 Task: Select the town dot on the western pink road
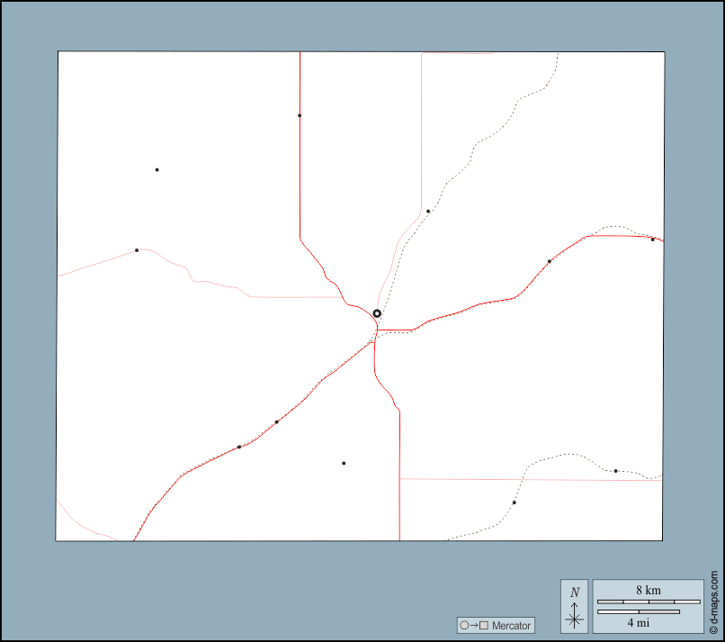pos(137,250)
